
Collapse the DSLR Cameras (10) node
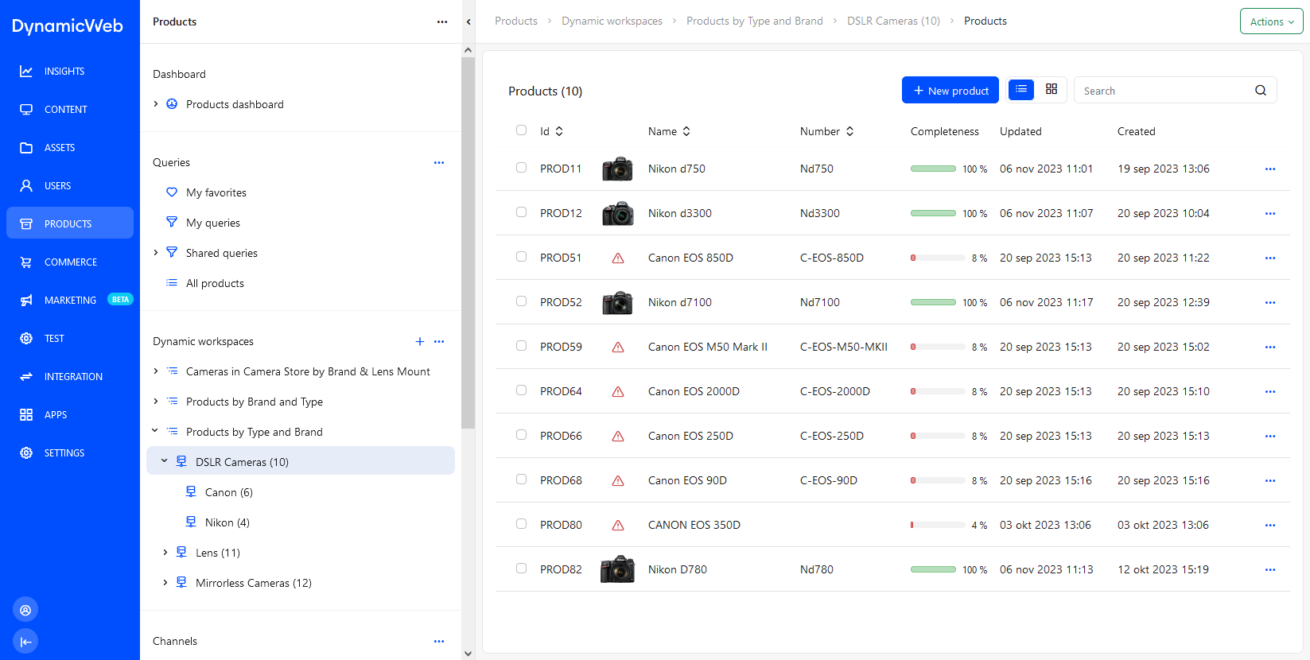pyautogui.click(x=165, y=461)
